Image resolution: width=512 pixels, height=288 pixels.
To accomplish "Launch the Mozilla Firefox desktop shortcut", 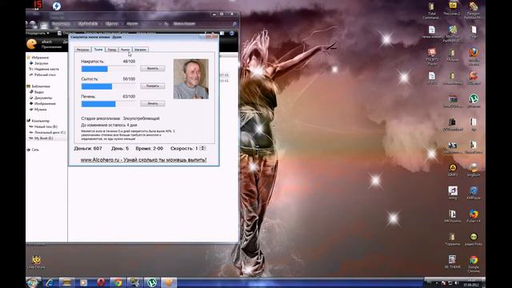I will pyautogui.click(x=474, y=57).
